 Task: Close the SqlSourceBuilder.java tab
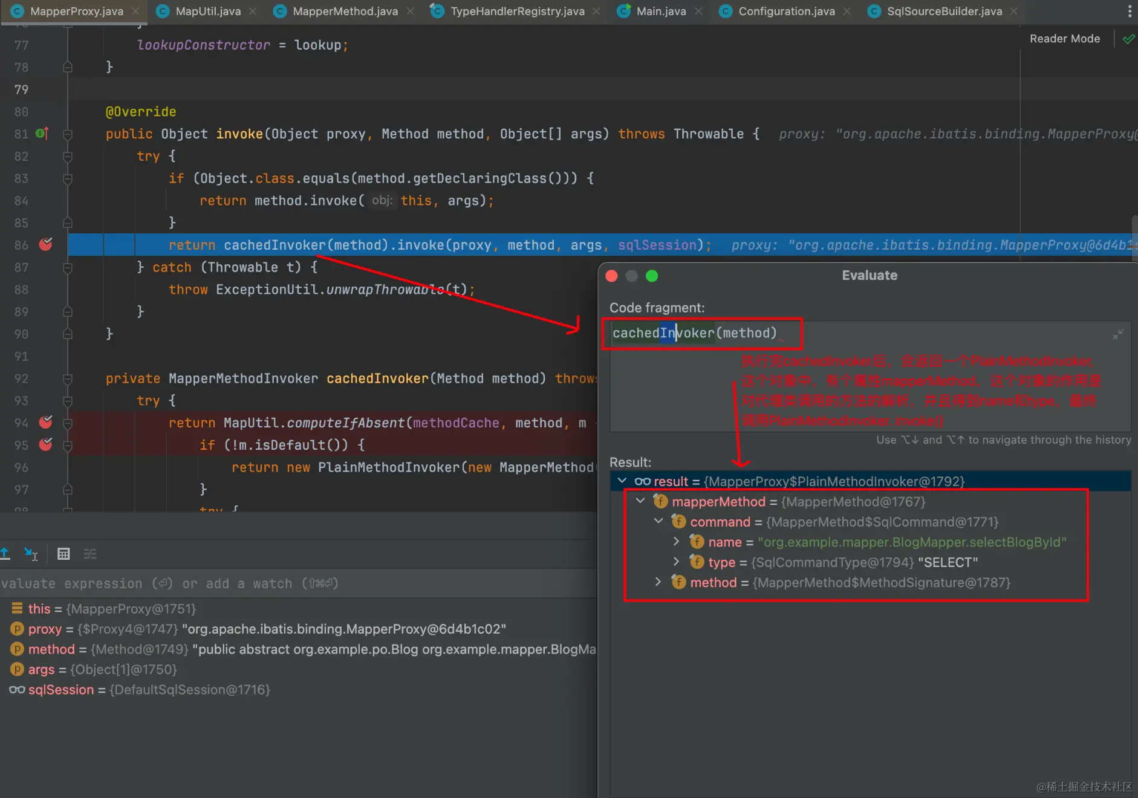[x=1014, y=11]
